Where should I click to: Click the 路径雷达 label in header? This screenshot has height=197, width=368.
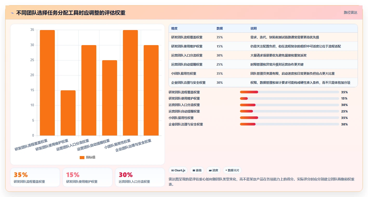350,12
